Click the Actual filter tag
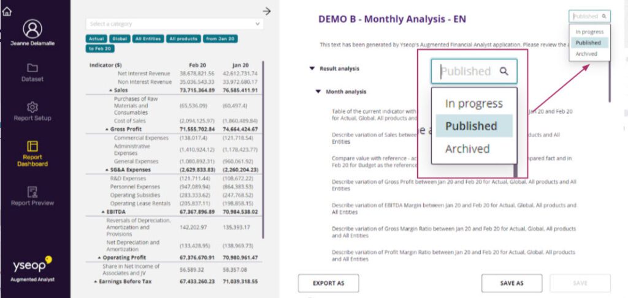 pos(96,39)
